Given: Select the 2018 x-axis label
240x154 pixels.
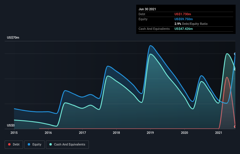Looking at the screenshot, I should [116, 133].
